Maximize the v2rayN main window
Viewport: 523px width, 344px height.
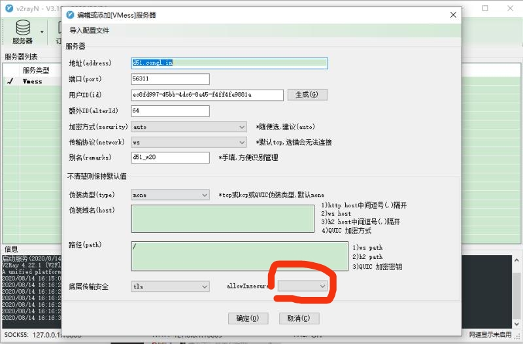(485, 8)
